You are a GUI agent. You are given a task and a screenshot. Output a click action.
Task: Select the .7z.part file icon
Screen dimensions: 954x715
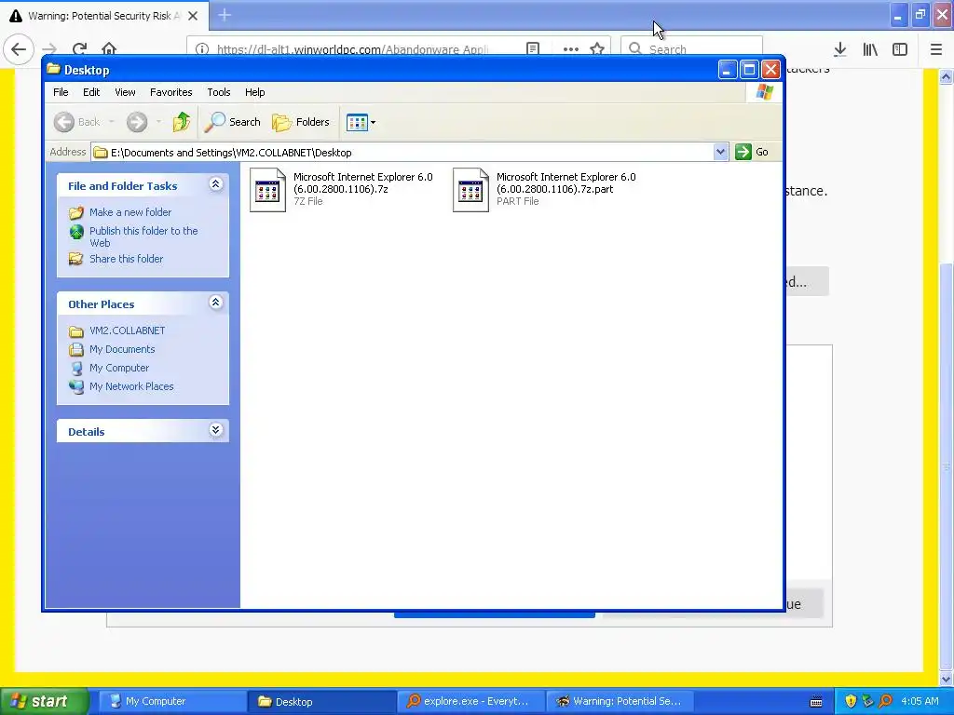tap(470, 190)
